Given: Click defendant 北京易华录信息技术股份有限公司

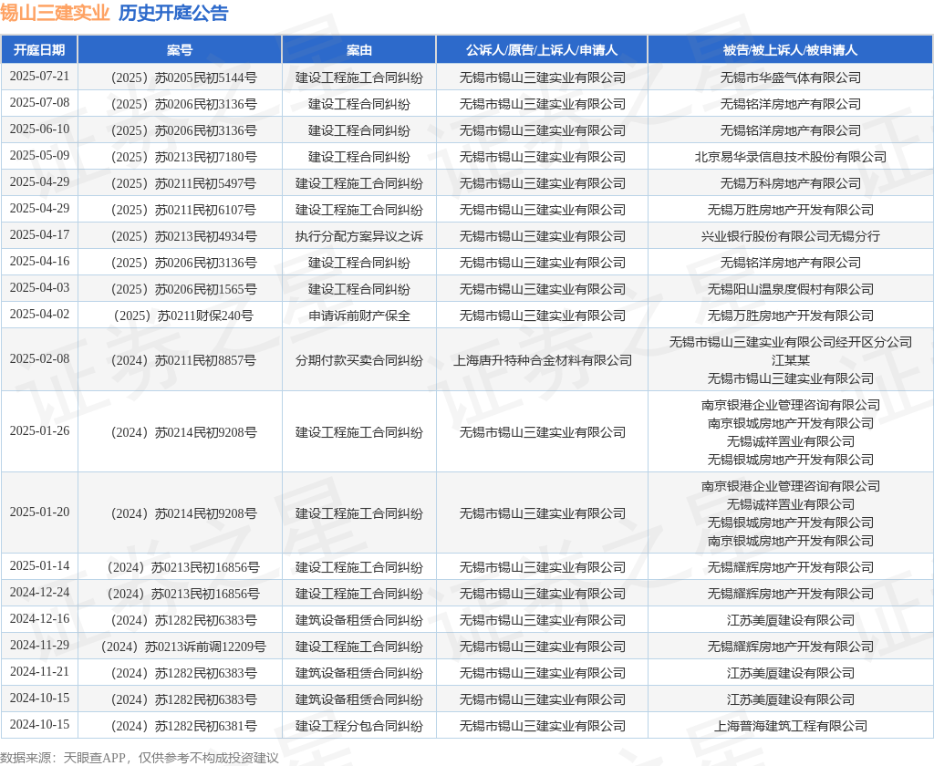Looking at the screenshot, I should click(791, 157).
